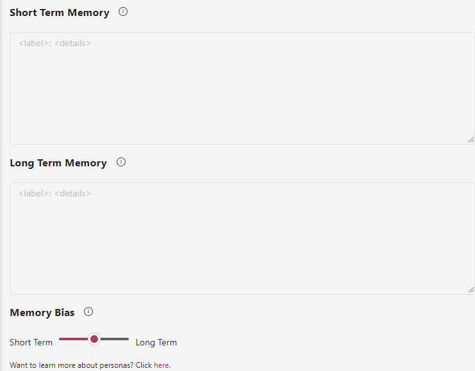475x371 pixels.
Task: Open the 'here' link about personas
Action: click(161, 365)
